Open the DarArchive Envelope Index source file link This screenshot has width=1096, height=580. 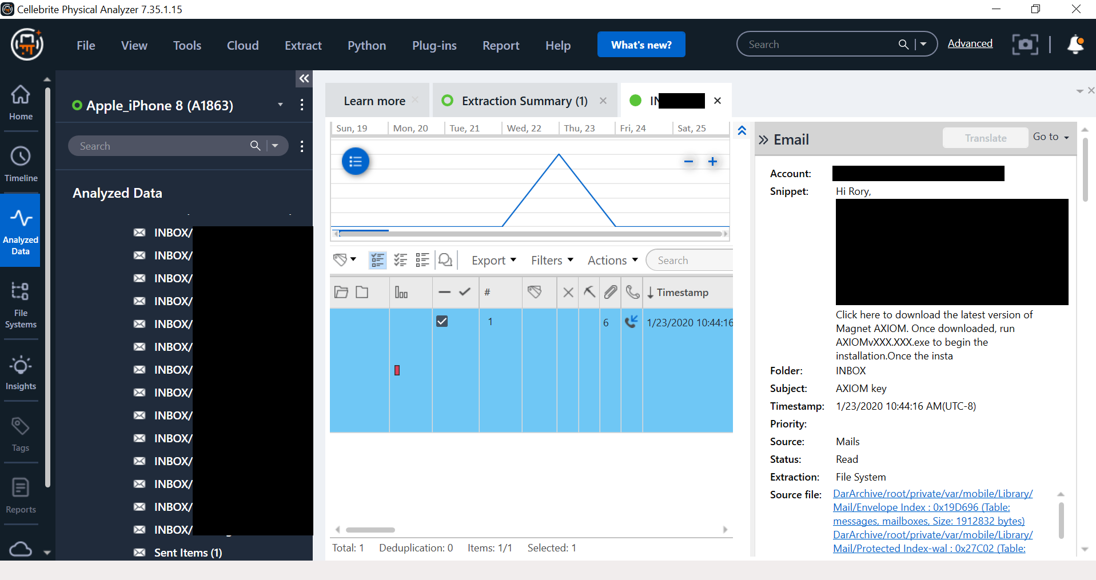[x=932, y=507]
